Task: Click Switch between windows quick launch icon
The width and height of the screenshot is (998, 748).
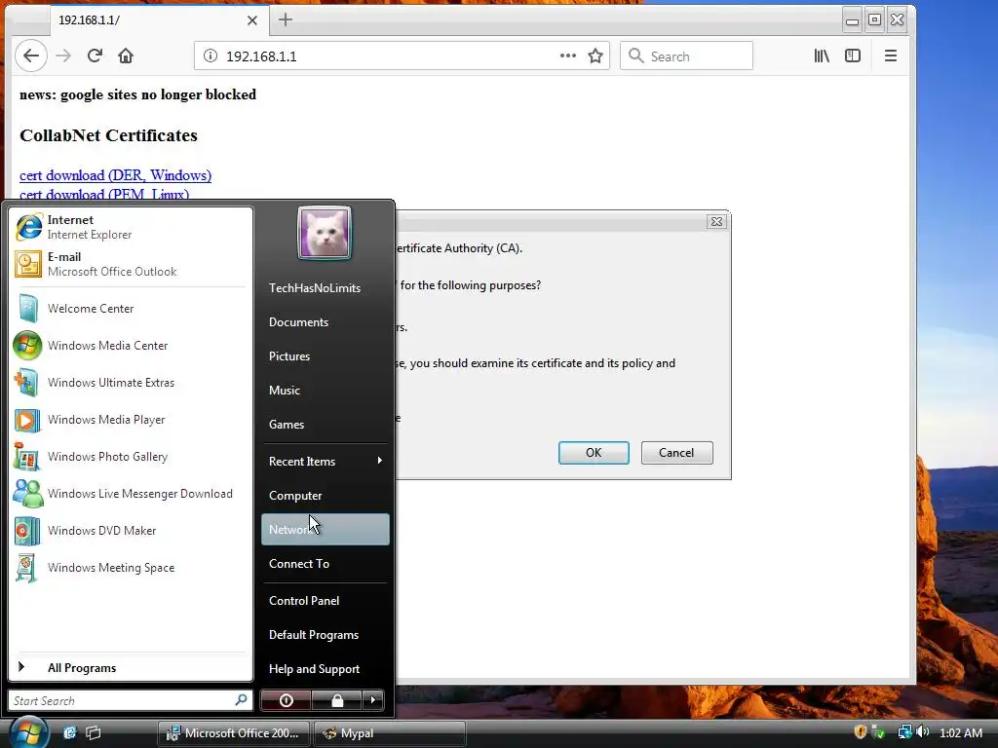Action: click(x=93, y=732)
